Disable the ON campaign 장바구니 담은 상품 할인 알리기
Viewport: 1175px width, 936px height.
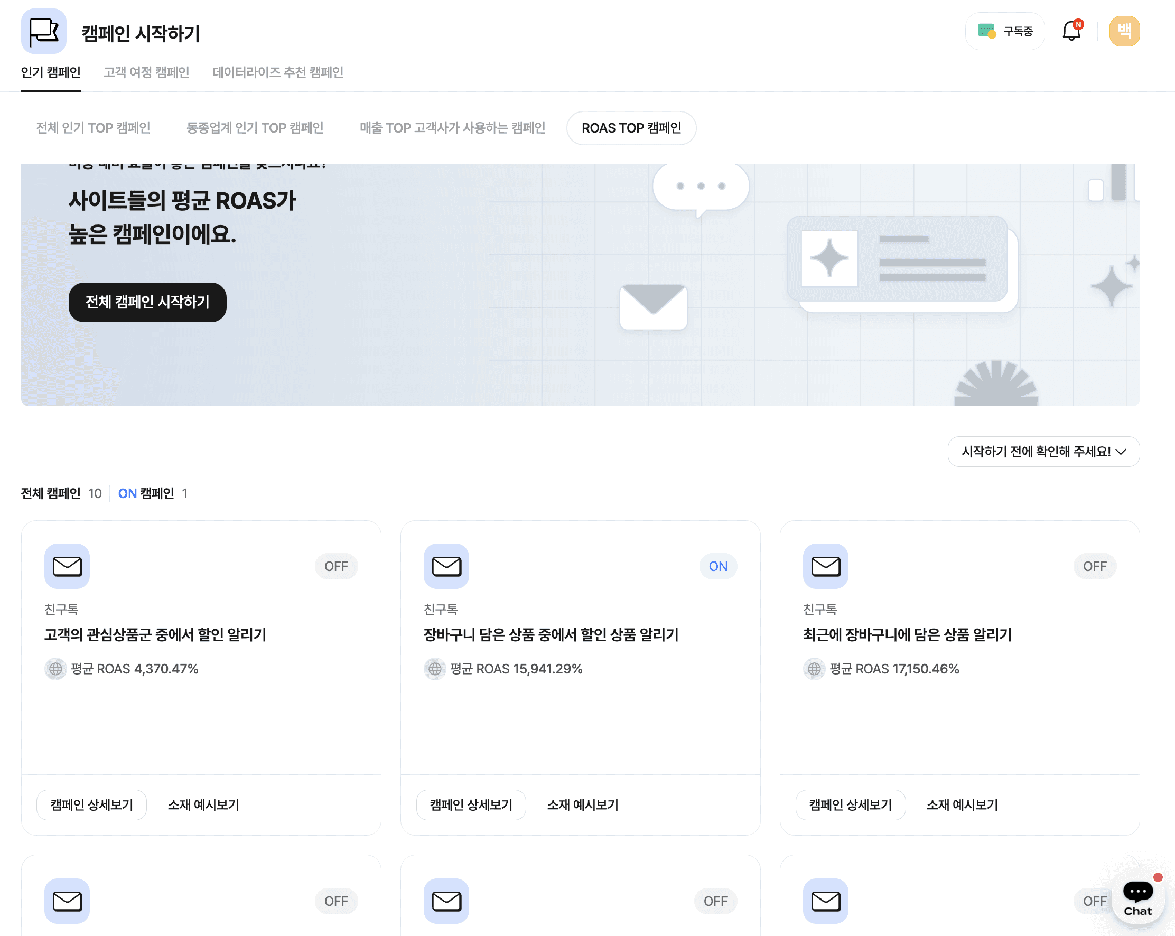(x=718, y=566)
